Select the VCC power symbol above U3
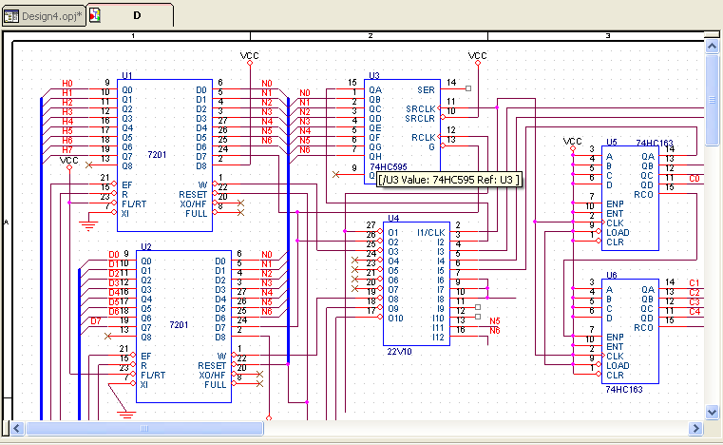 [478, 59]
